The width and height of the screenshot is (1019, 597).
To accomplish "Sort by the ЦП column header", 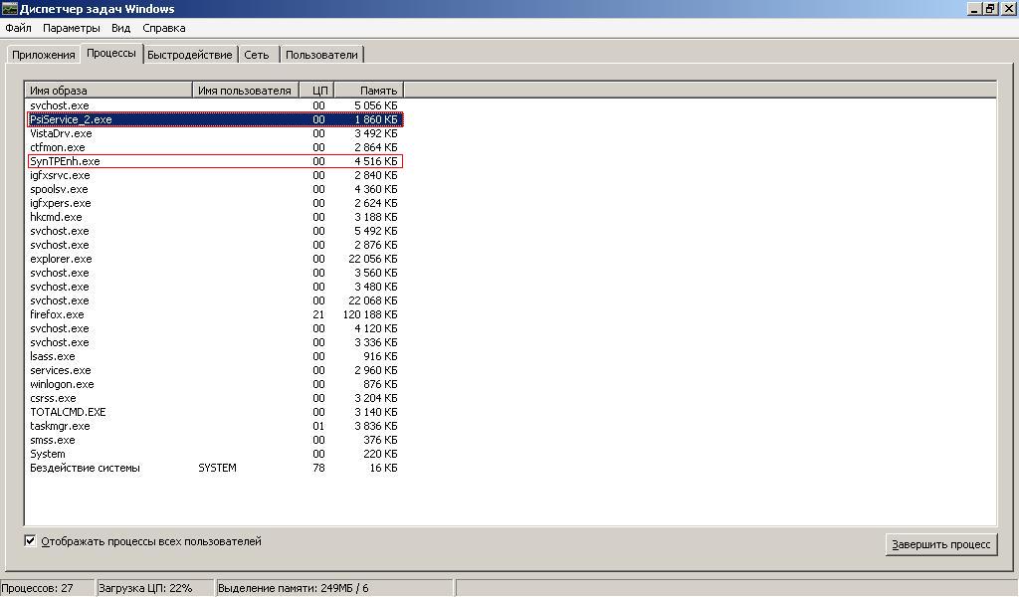I will coord(316,91).
